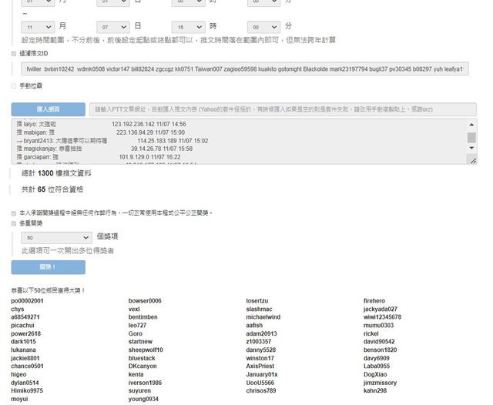The width and height of the screenshot is (493, 405).
Task: Open the end-time month dropdown showing 11
Action: 38,26
